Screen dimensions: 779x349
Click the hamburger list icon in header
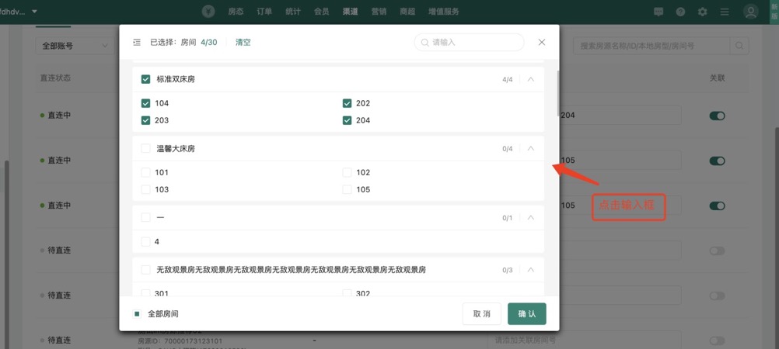point(725,12)
